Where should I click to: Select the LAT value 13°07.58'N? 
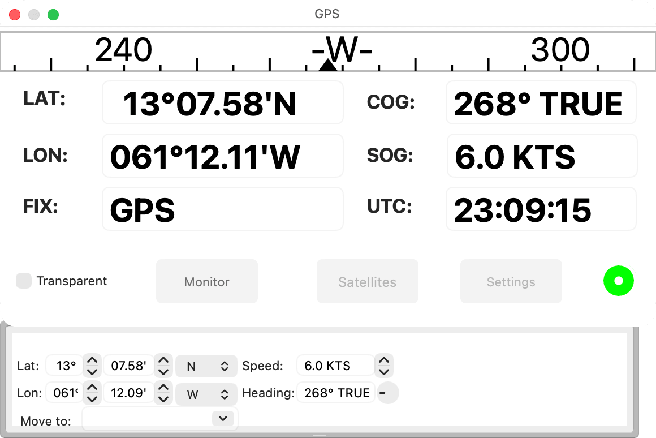[223, 103]
